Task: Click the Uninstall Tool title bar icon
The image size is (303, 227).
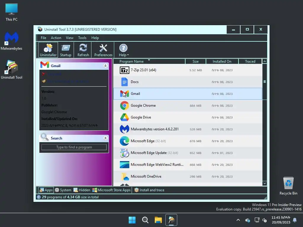Action: [x=40, y=29]
